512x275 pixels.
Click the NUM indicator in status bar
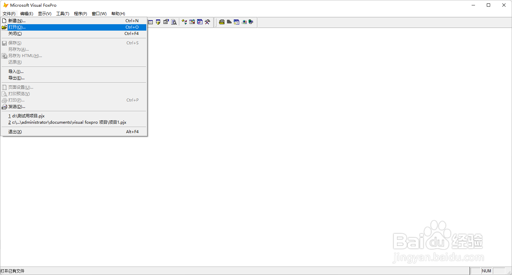click(x=486, y=271)
